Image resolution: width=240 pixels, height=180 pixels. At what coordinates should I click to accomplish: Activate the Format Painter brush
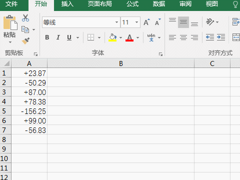(25, 41)
